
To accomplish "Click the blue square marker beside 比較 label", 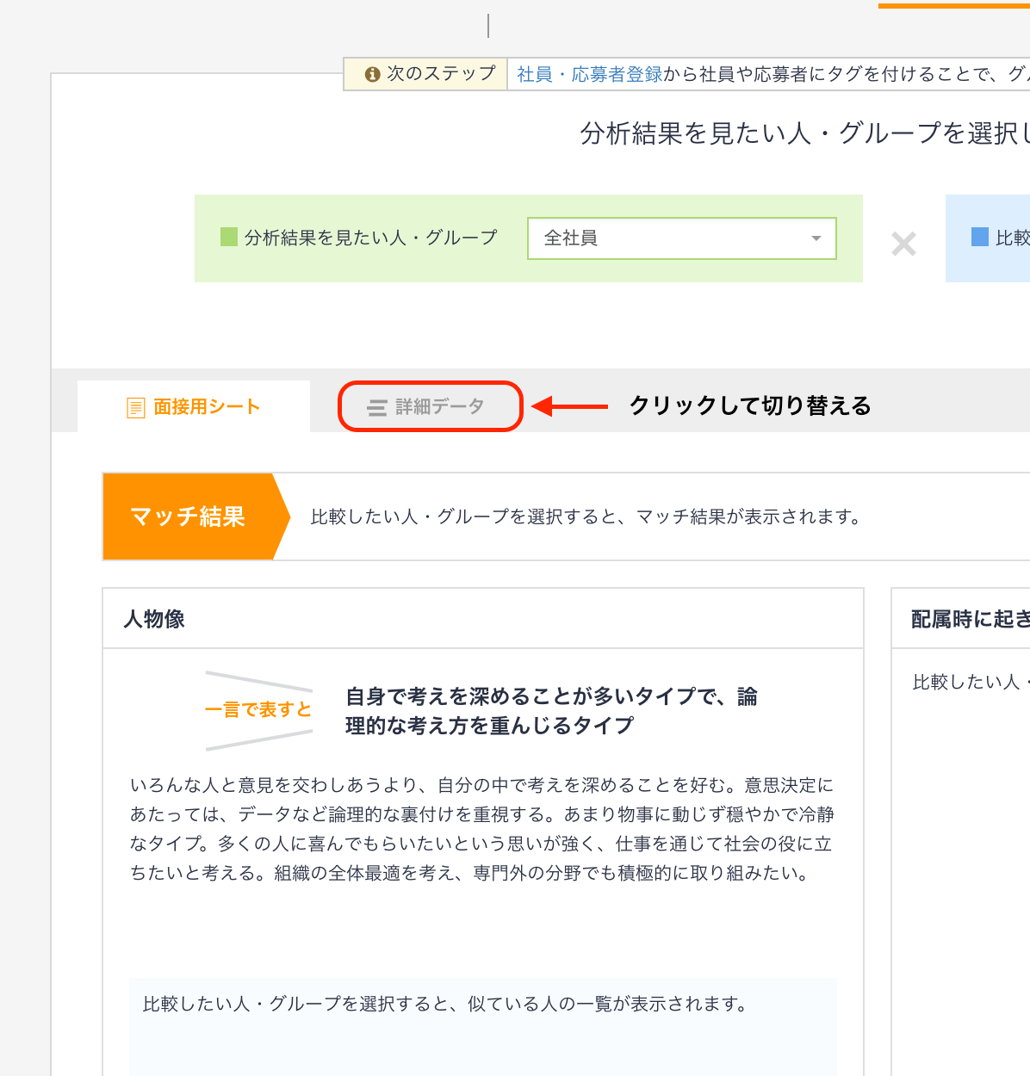I will (x=978, y=238).
